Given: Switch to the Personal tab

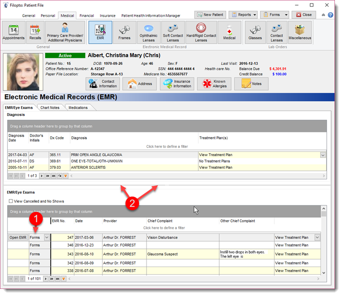Looking at the screenshot, I should (48, 16).
